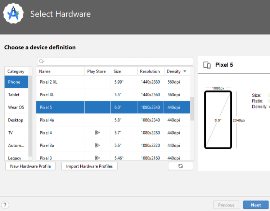The height and width of the screenshot is (211, 270).
Task: Sort by the Density column header
Action: 177,71
